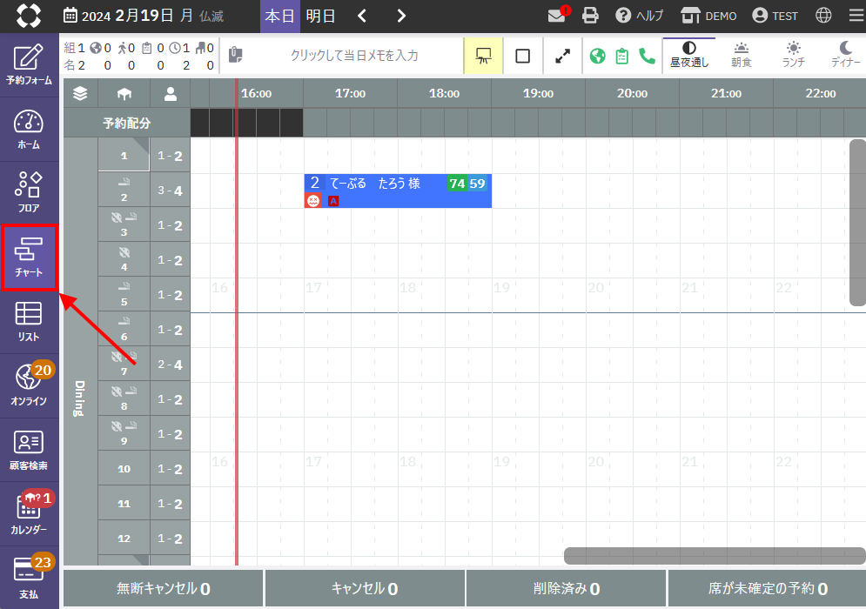Open the hamburger menu at top right
The width and height of the screenshot is (866, 609).
856,16
